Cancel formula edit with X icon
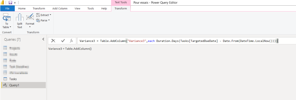Image resolution: width=296 pixels, height=100 pixels. 53,41
